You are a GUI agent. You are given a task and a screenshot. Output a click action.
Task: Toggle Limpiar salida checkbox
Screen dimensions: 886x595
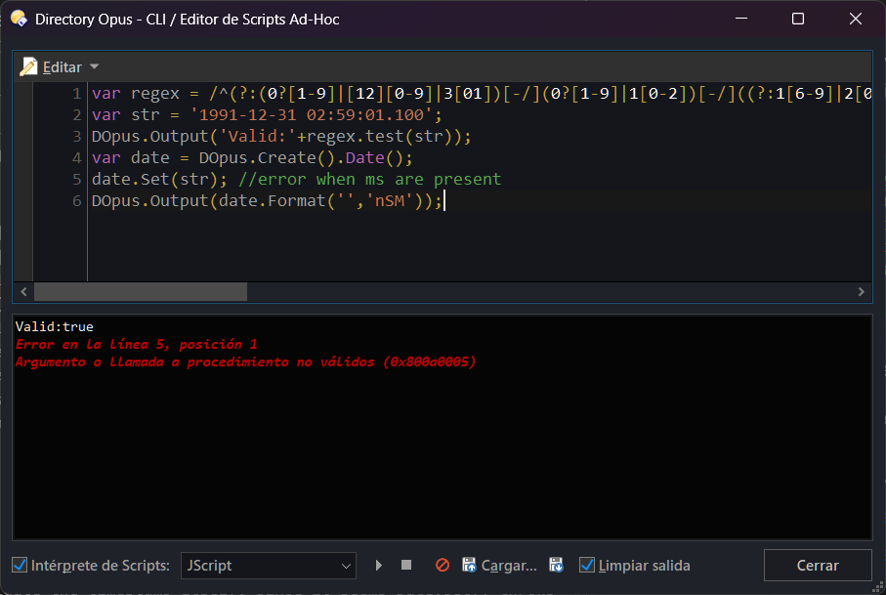tap(586, 565)
